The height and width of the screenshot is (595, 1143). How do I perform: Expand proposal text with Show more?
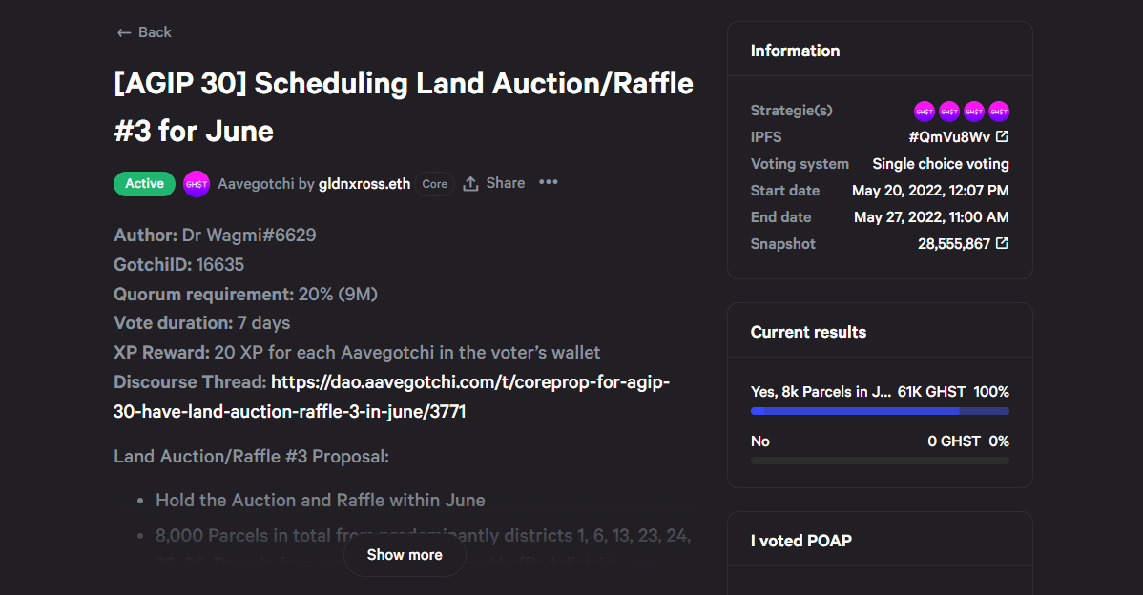405,555
